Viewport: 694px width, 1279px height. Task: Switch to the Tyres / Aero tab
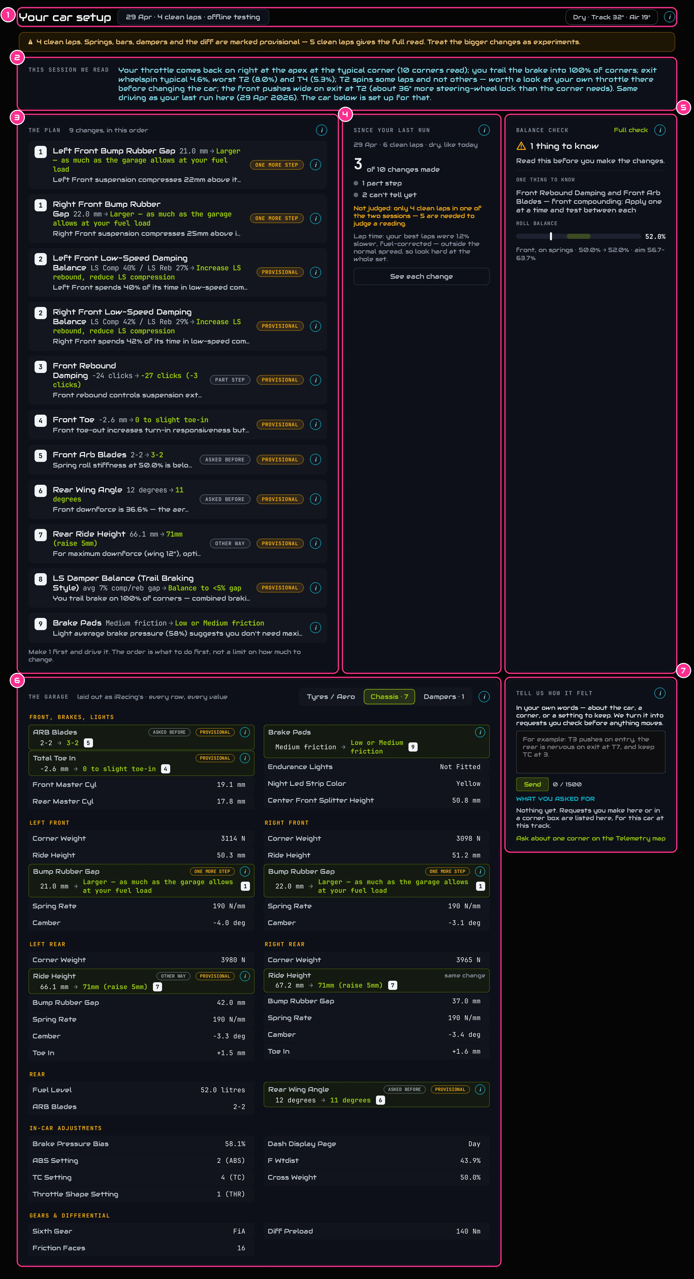(331, 697)
